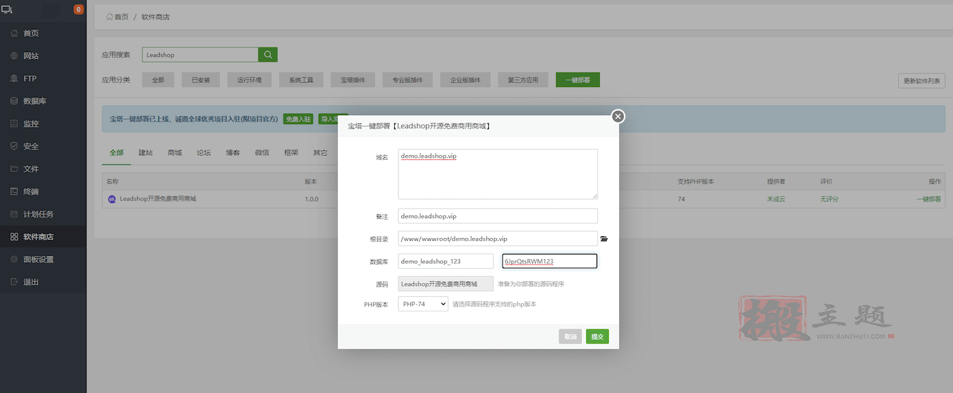Click Leadshop开源免费商用商城 row name in the table
The image size is (953, 393).
click(158, 199)
